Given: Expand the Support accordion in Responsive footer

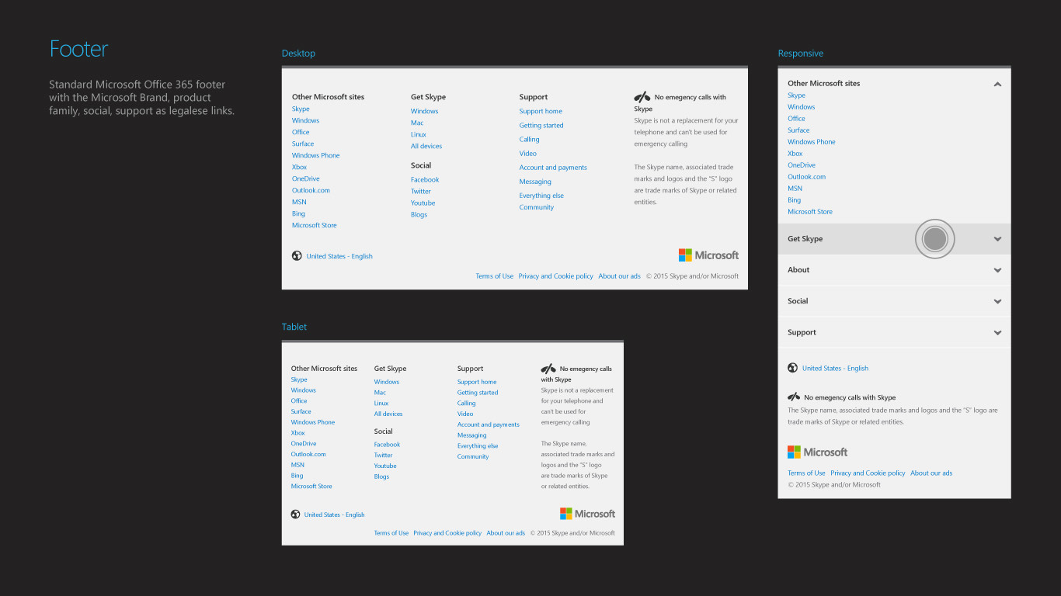Looking at the screenshot, I should coord(997,332).
